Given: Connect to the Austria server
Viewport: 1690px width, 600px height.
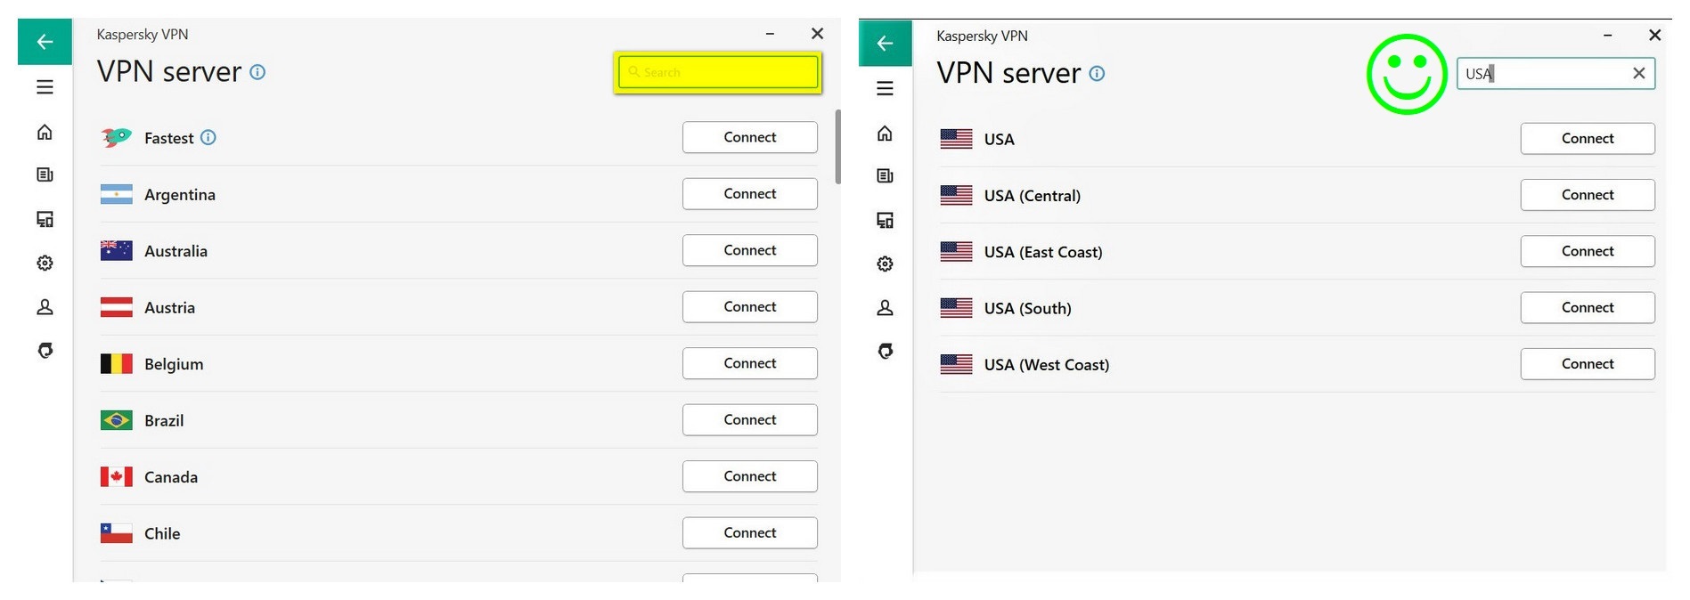Looking at the screenshot, I should click(x=750, y=306).
